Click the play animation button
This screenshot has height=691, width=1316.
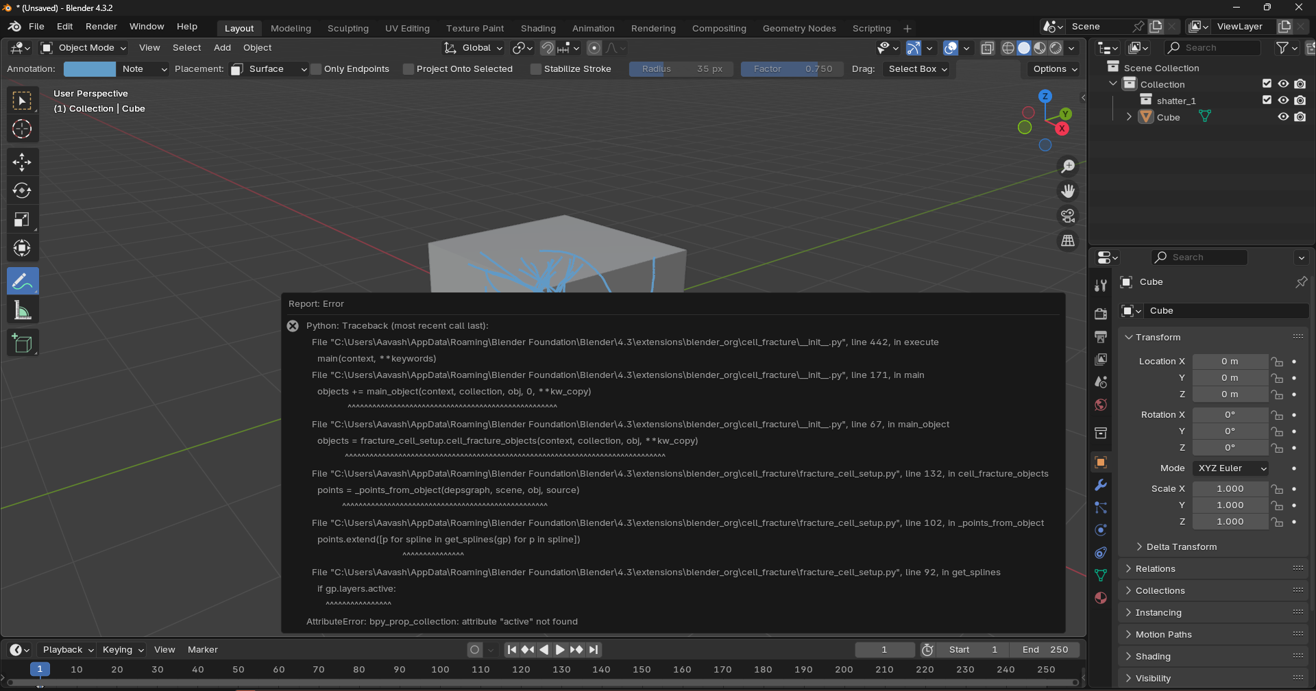560,650
